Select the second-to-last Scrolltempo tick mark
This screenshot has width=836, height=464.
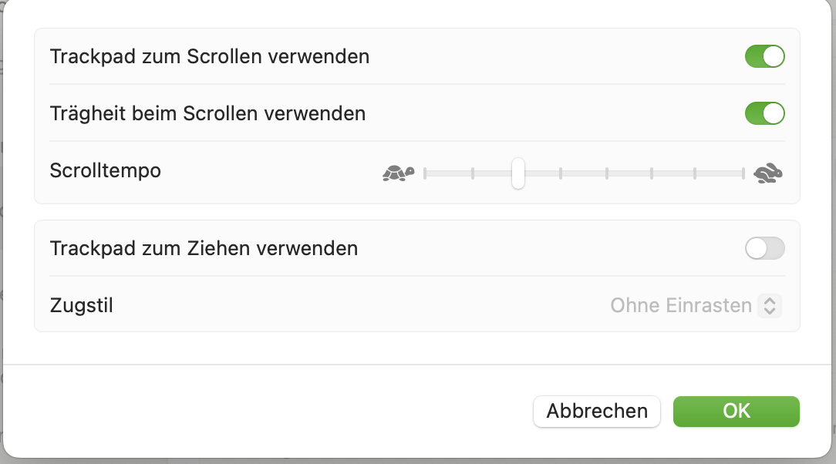point(695,173)
